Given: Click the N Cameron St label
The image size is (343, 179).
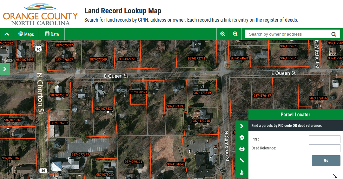Looking at the screenshot, I should [x=227, y=146].
